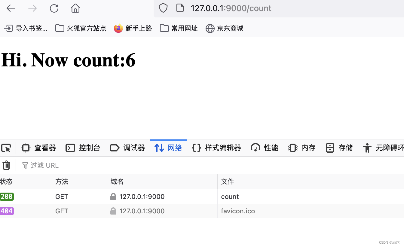Clear network requests with the trash icon
Screen dimensions: 404x247
tap(6, 165)
